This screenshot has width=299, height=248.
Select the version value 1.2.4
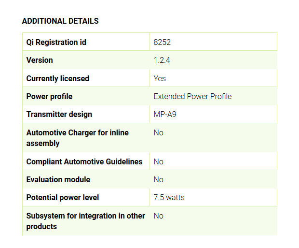click(162, 60)
